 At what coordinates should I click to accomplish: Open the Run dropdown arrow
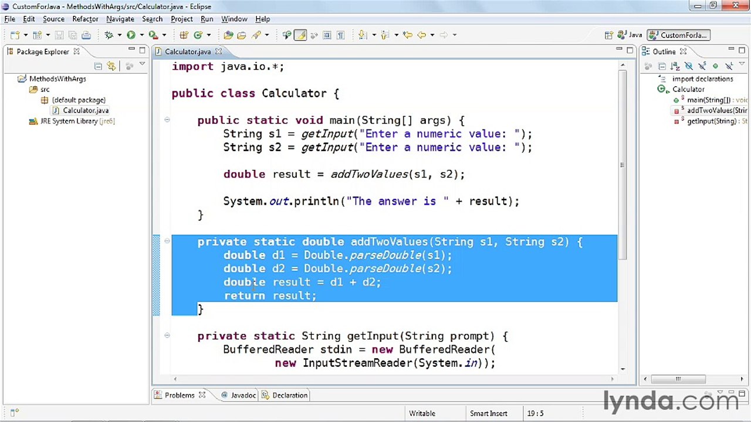point(141,35)
